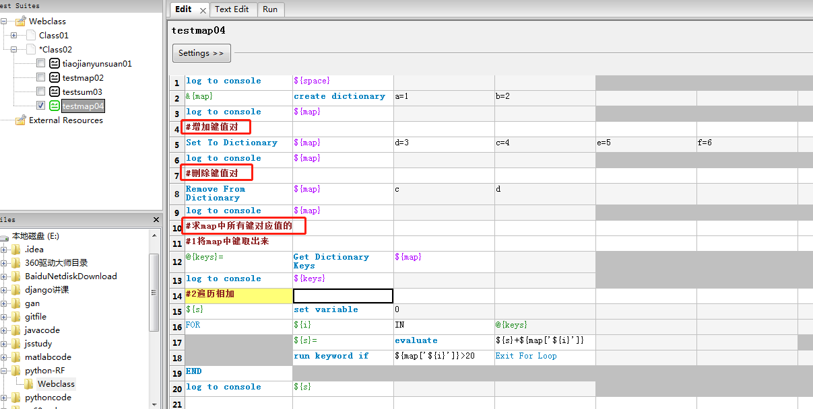Image resolution: width=813 pixels, height=409 pixels.
Task: Click the folder icon beside .idea
Action: click(17, 250)
